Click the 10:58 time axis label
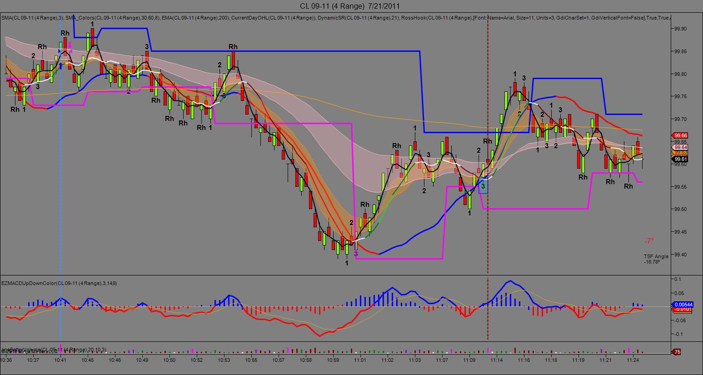This screenshot has height=375, width=703. (306, 360)
